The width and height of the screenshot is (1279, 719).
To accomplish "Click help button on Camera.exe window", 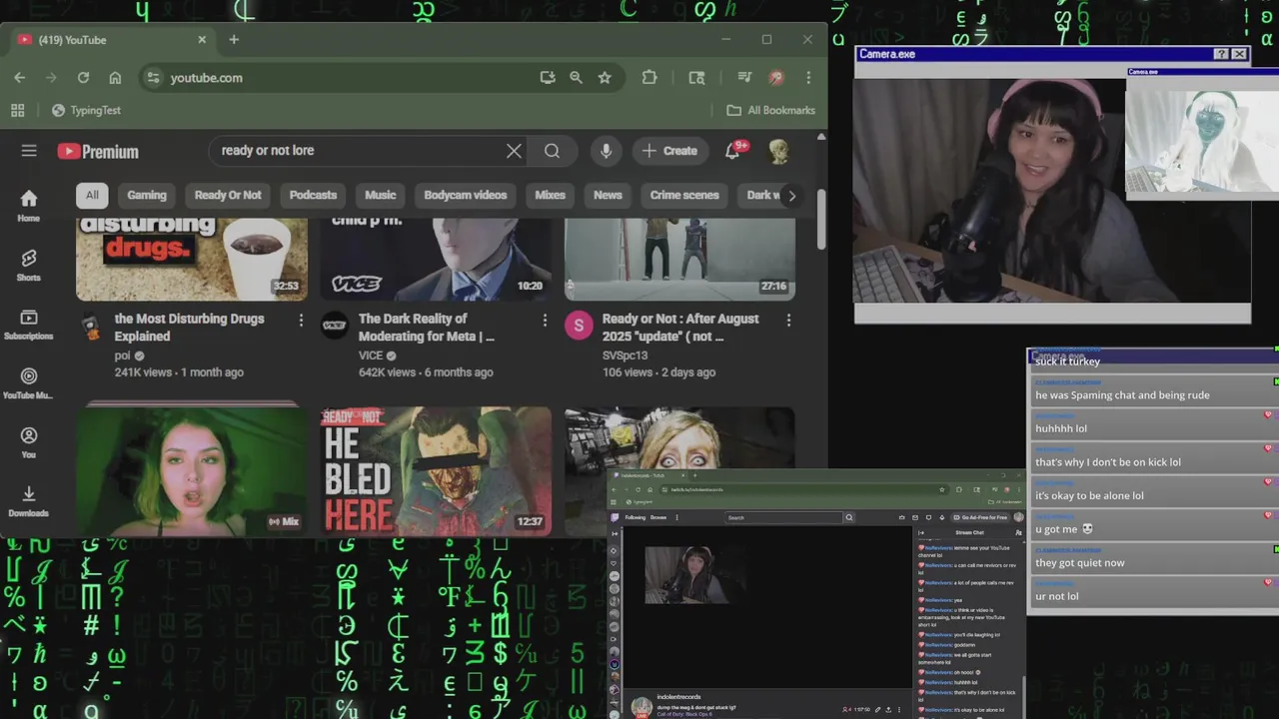I will click(1221, 54).
